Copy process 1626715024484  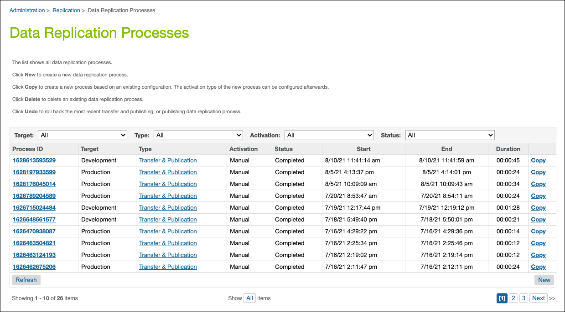tap(539, 208)
